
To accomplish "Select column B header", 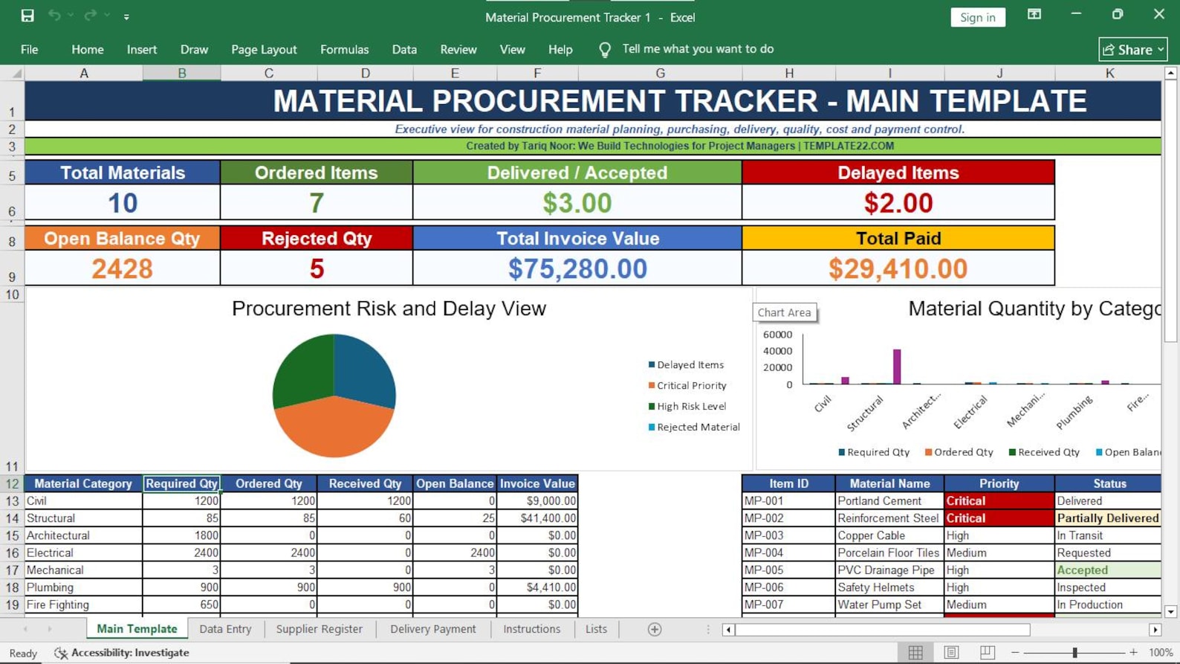I will [182, 73].
